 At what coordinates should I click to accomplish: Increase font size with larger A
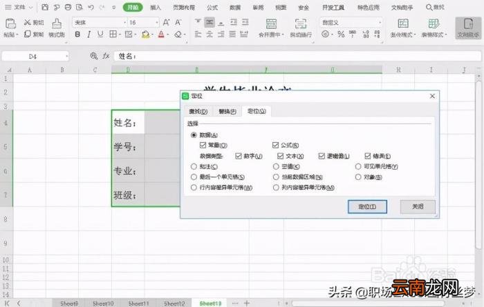166,23
